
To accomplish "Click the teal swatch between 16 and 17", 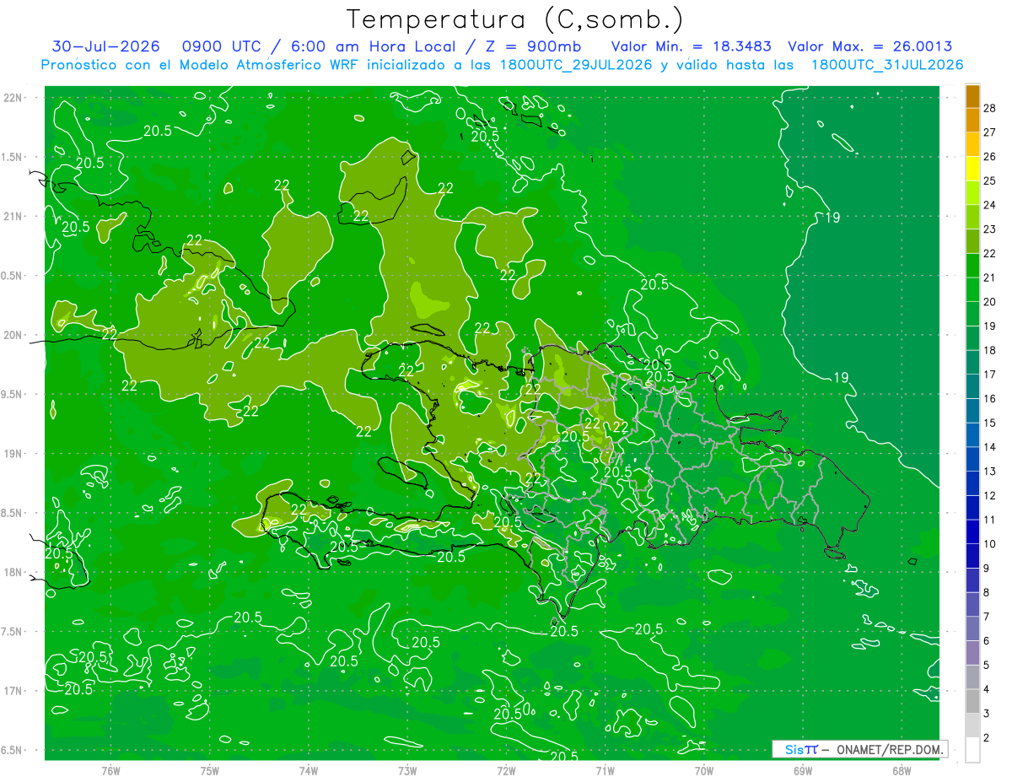I will [x=972, y=387].
